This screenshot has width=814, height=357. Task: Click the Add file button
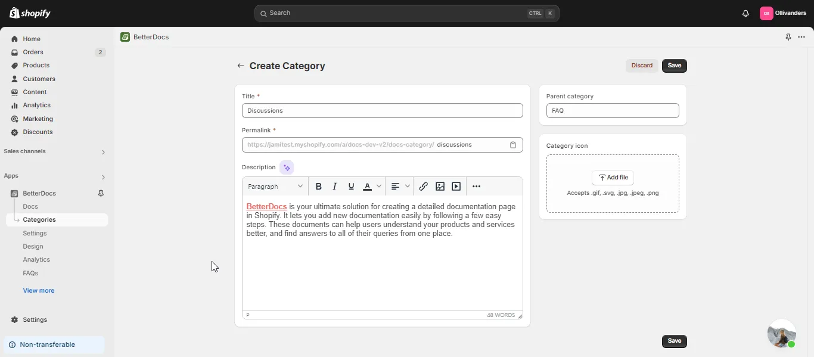pyautogui.click(x=613, y=178)
